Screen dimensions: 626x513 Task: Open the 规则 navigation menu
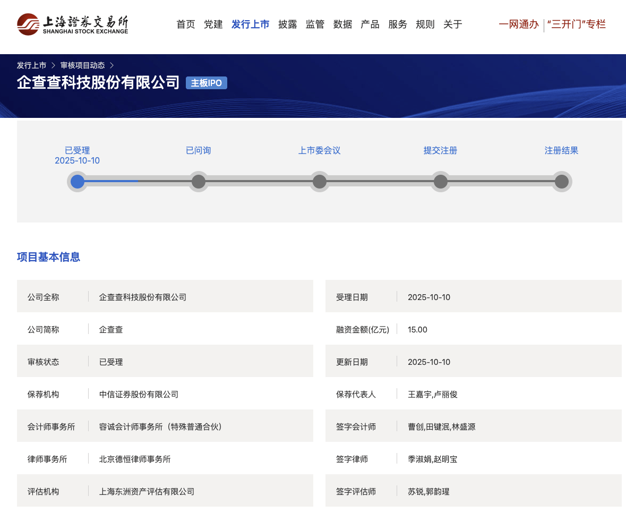(x=425, y=24)
